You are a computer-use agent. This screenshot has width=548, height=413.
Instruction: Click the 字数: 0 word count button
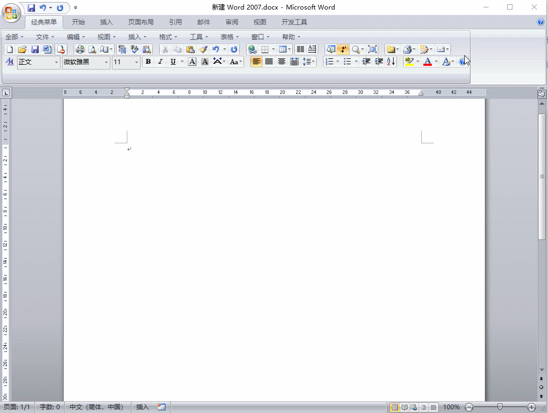click(50, 407)
